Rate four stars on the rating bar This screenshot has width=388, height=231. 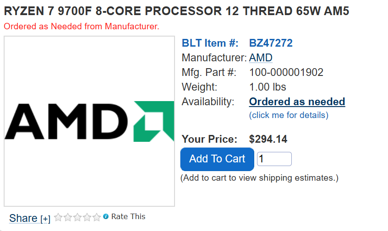(x=87, y=217)
